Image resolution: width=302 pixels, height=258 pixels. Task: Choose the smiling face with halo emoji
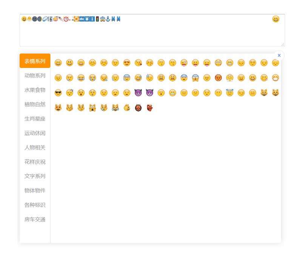pos(230,93)
